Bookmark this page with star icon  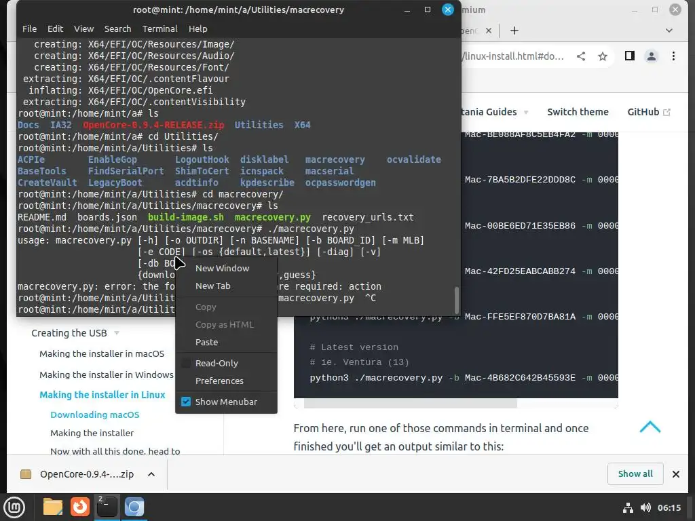(603, 56)
